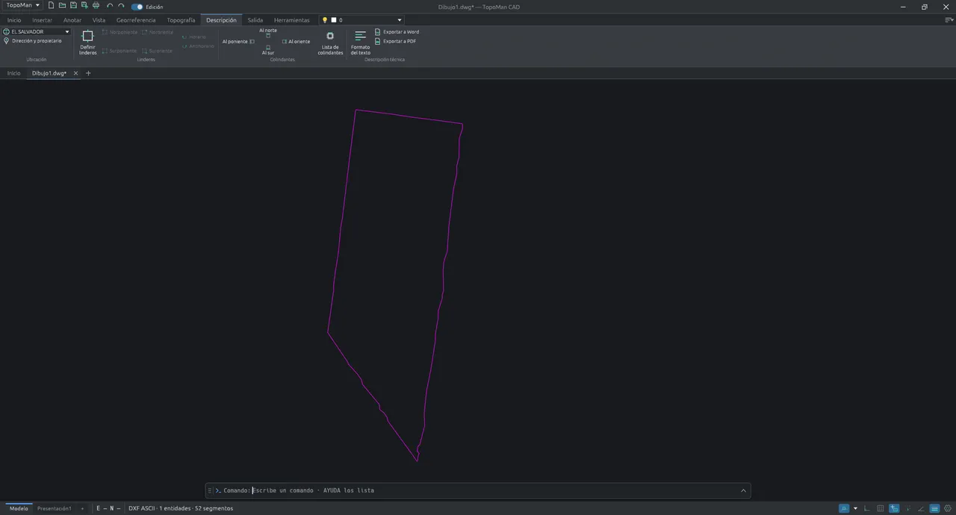Click Dirección y propietario

pyautogui.click(x=33, y=41)
